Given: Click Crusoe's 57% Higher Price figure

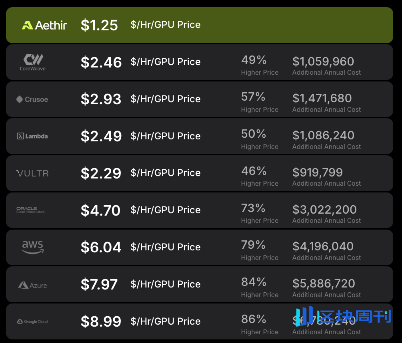Looking at the screenshot, I should 253,97.
